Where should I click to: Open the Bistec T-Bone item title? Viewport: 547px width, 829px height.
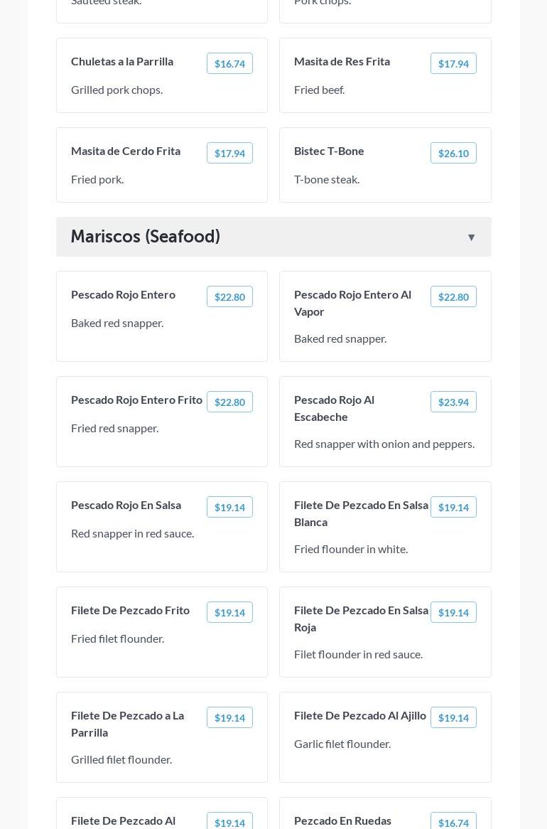pos(329,151)
